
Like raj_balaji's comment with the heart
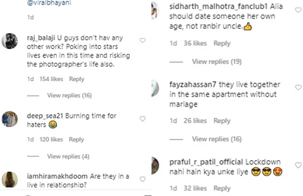point(143,41)
